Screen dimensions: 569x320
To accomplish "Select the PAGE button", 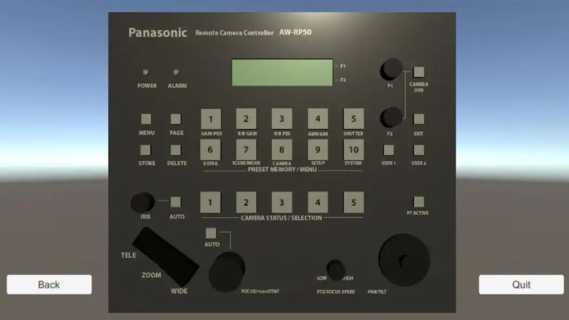I will pos(176,119).
